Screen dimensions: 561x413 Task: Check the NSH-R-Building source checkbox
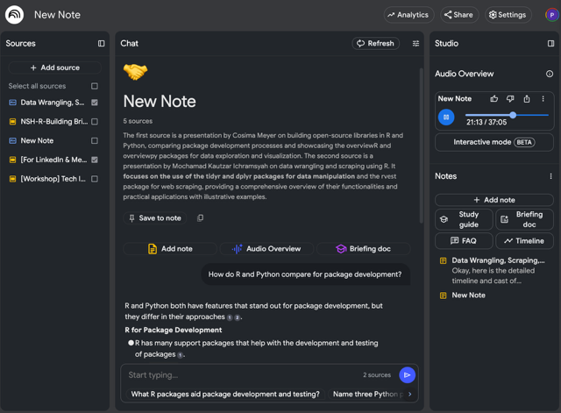[x=95, y=122]
